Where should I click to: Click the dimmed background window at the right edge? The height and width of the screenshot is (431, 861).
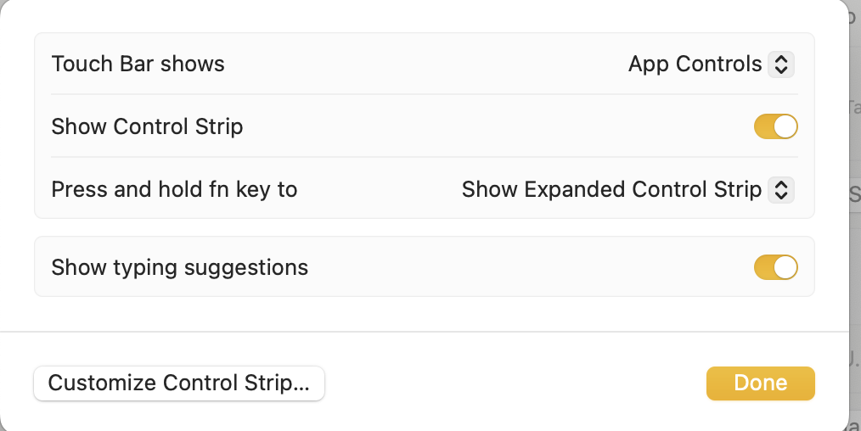pos(854,255)
